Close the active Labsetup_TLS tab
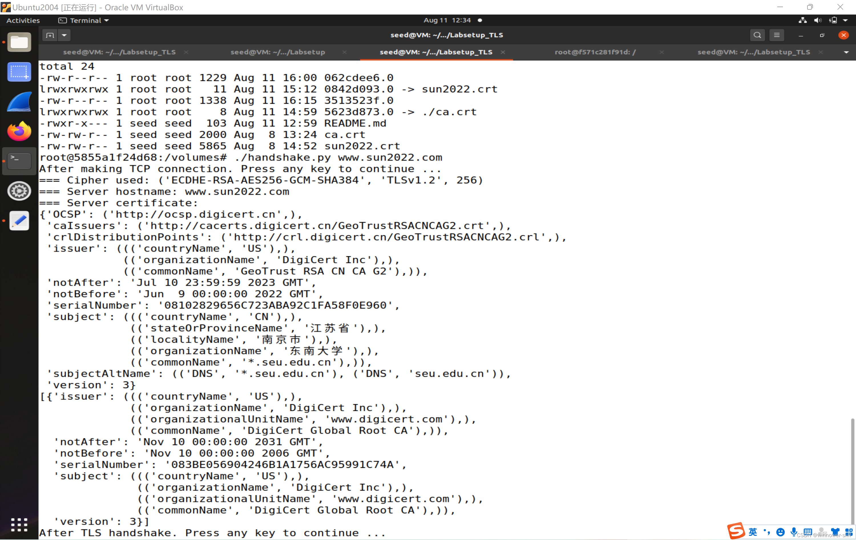Viewport: 856px width, 540px height. [503, 52]
